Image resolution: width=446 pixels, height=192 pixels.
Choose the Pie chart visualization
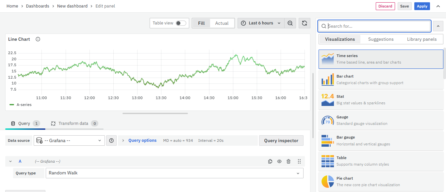click(x=381, y=182)
